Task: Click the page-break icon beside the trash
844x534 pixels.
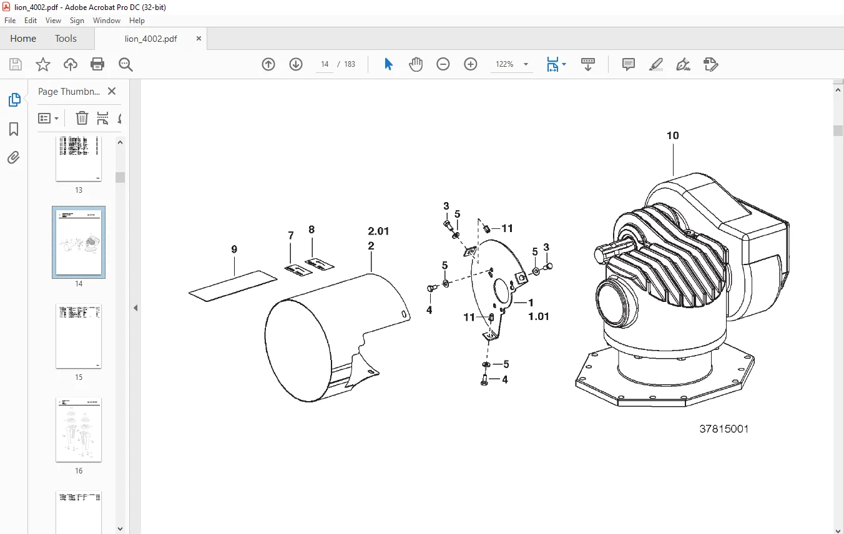Action: coord(103,118)
